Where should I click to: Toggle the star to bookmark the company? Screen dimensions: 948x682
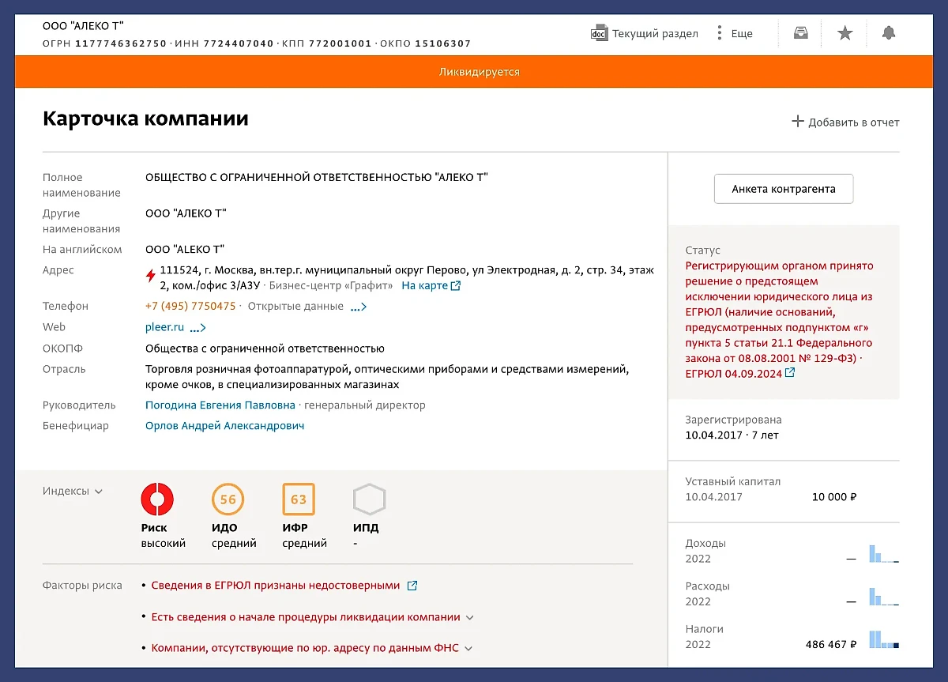click(x=845, y=32)
